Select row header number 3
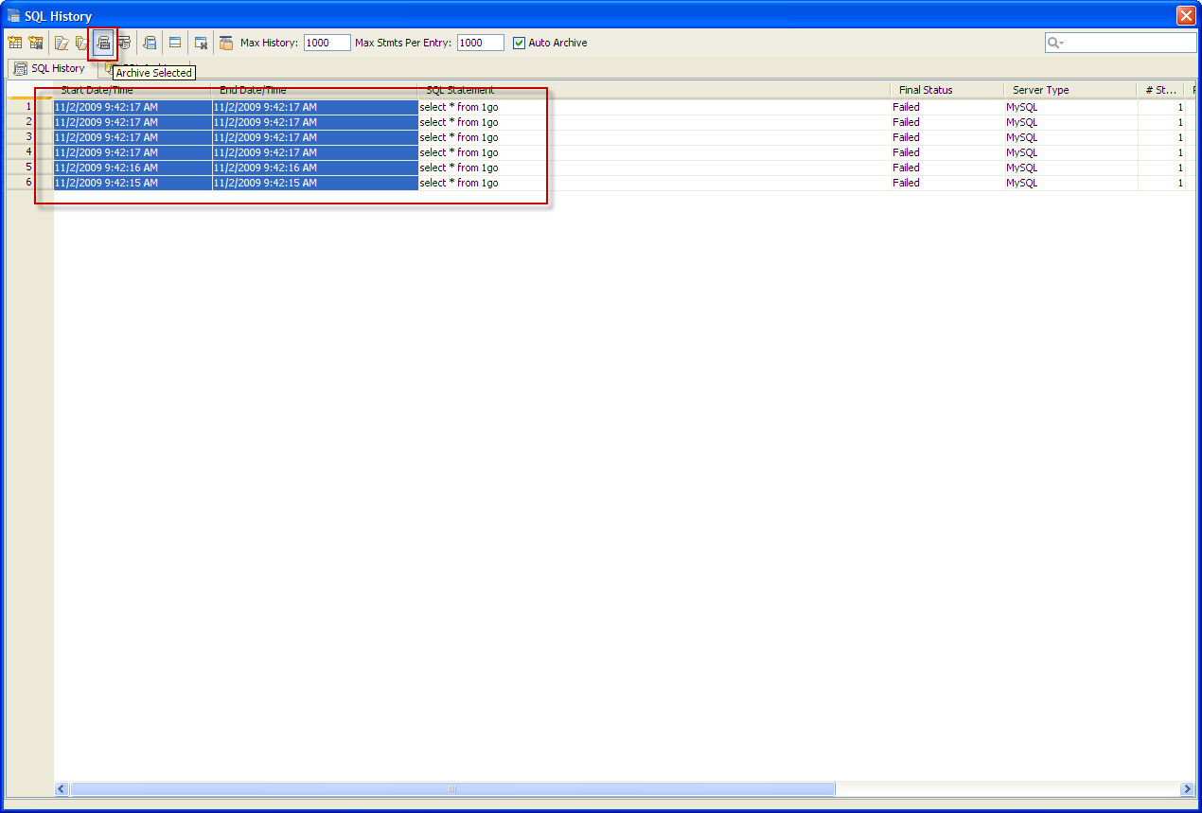1202x813 pixels. [29, 137]
